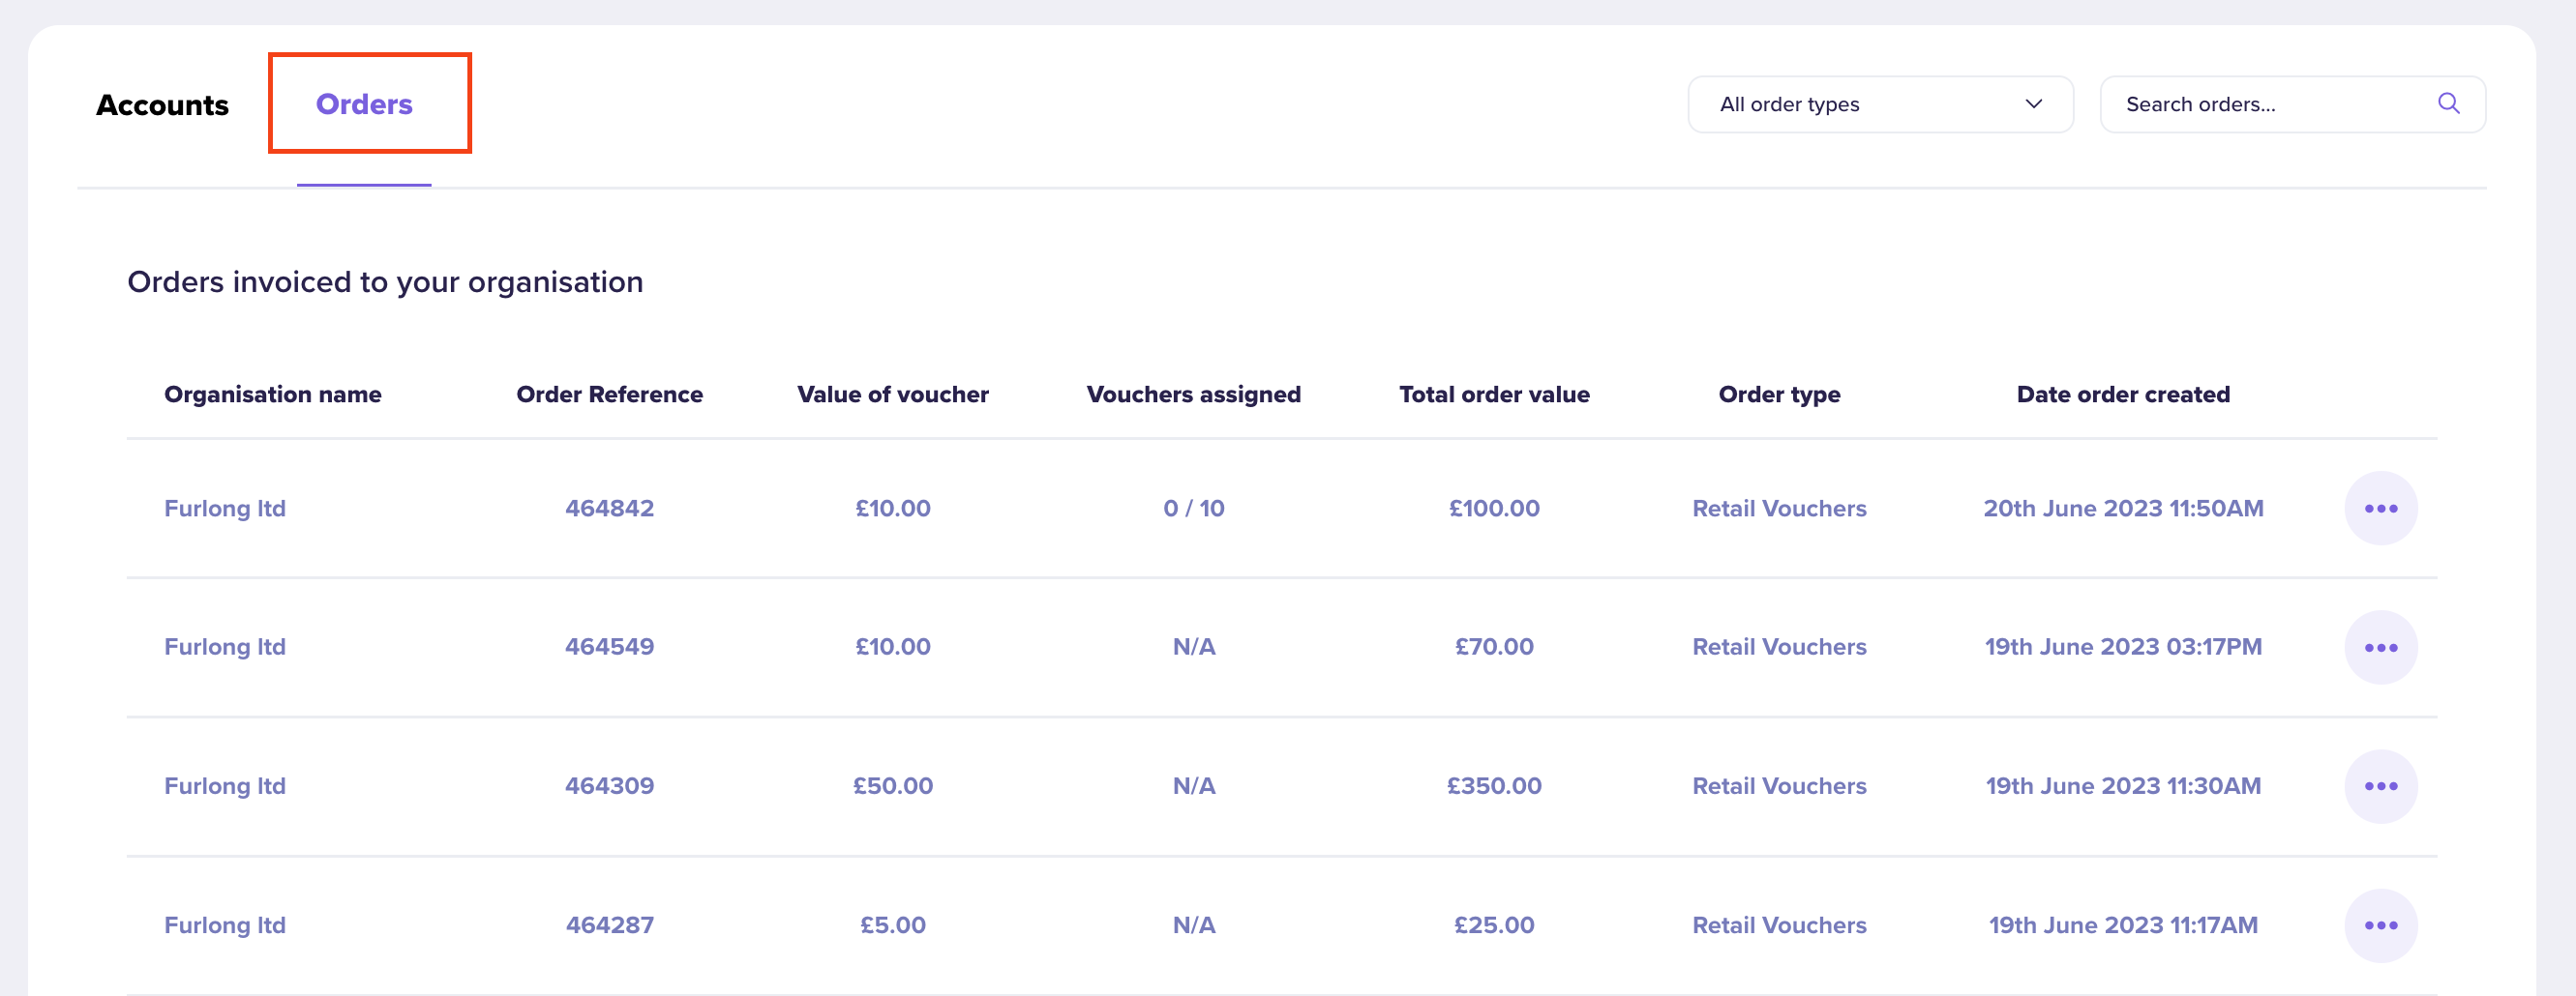Viewport: 2576px width, 996px height.
Task: Click the Vouchers assigned column header
Action: [x=1193, y=395]
